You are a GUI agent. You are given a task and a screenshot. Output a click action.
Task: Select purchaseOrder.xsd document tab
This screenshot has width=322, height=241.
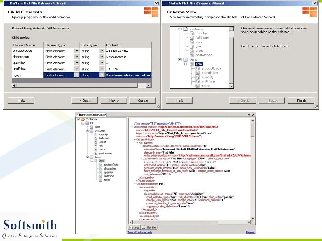coord(92,115)
